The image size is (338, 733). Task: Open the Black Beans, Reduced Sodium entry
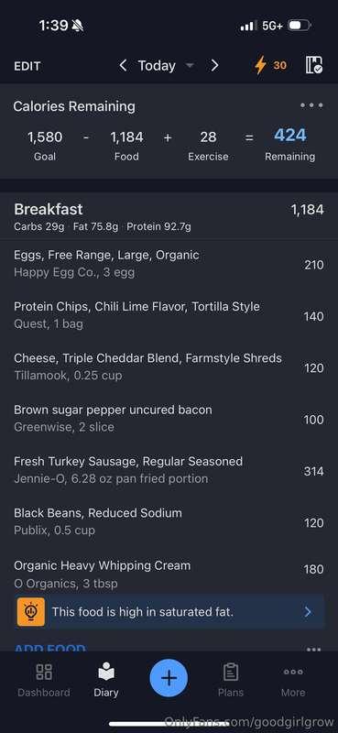[169, 521]
